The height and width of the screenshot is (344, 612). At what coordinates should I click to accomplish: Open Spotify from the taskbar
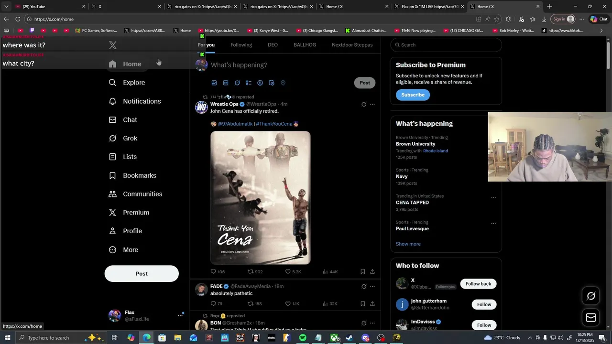[303, 338]
